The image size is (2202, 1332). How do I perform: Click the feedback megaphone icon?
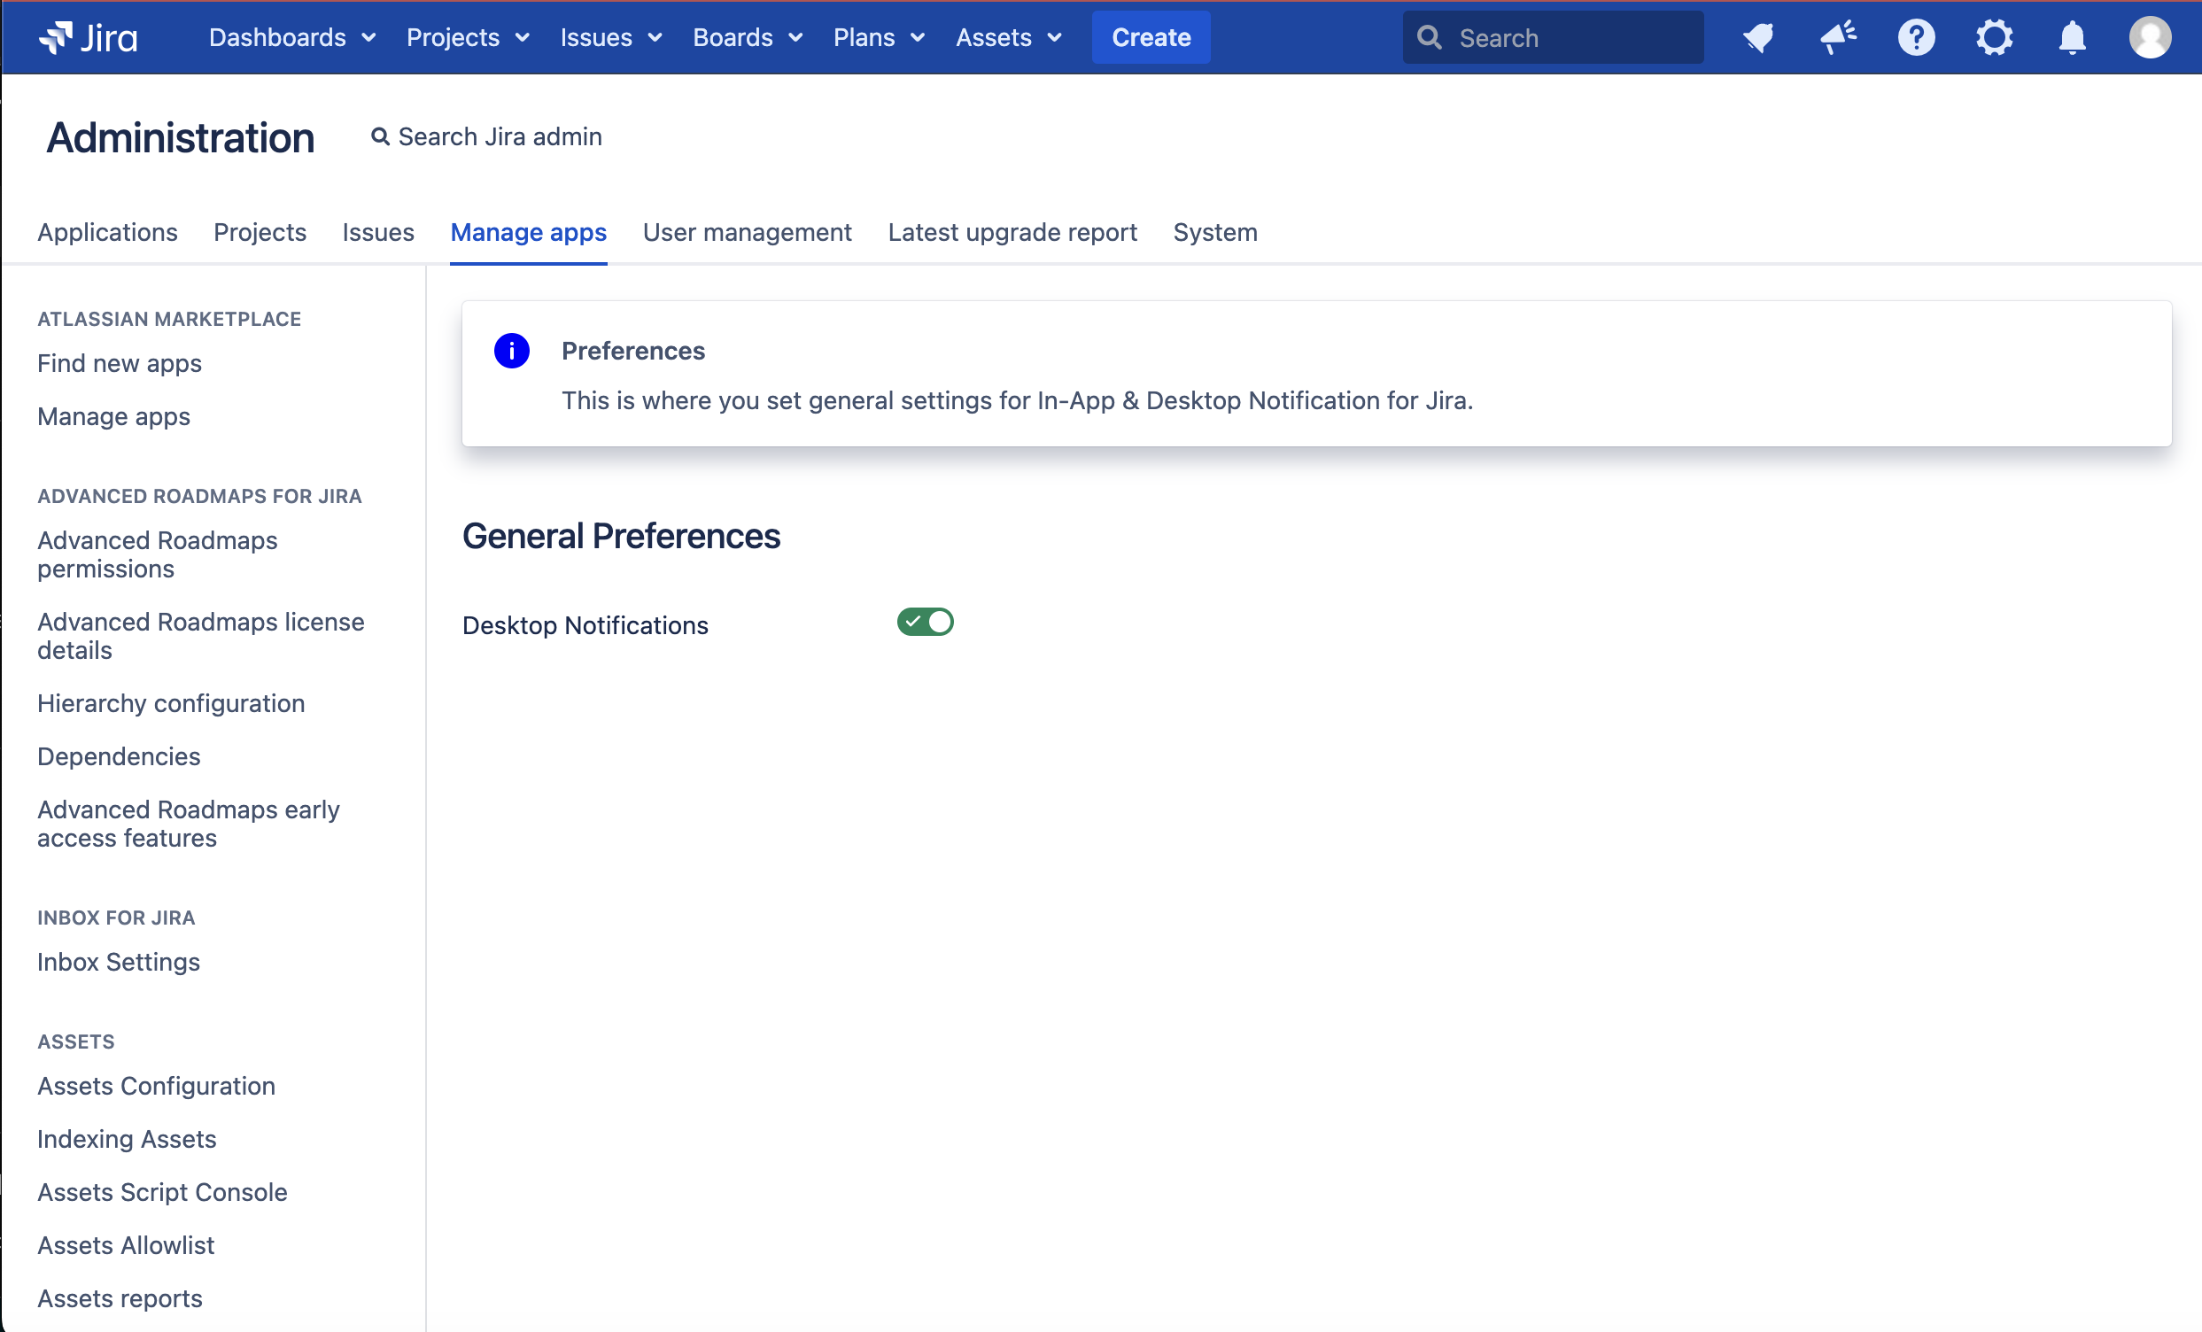coord(1838,37)
